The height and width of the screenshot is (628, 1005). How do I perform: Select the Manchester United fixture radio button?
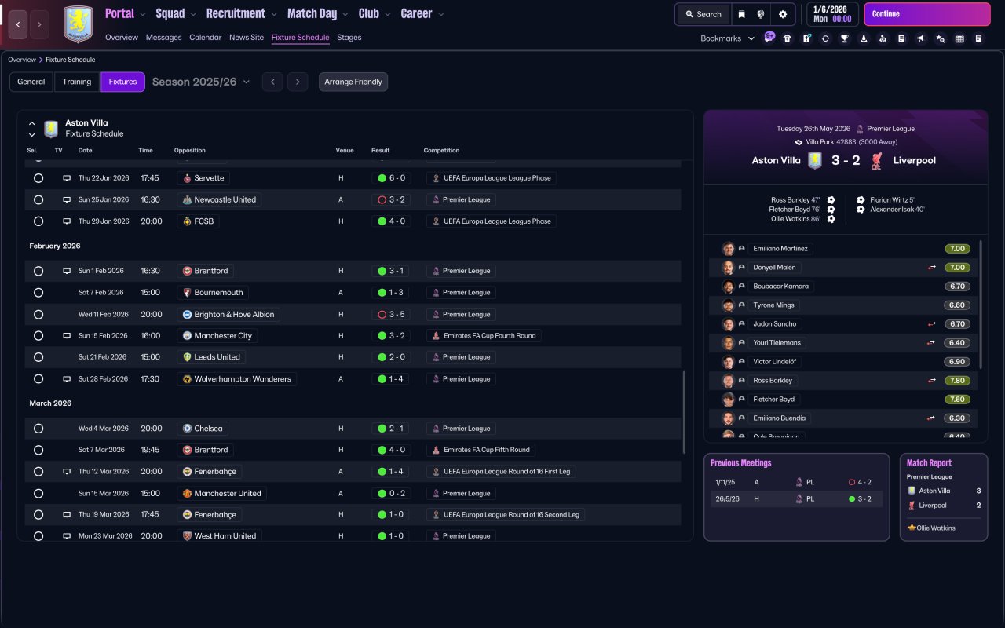pyautogui.click(x=38, y=494)
